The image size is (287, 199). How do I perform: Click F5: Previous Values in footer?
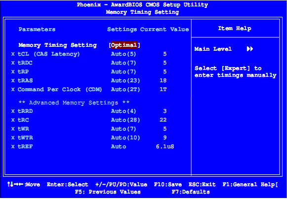pyautogui.click(x=108, y=192)
